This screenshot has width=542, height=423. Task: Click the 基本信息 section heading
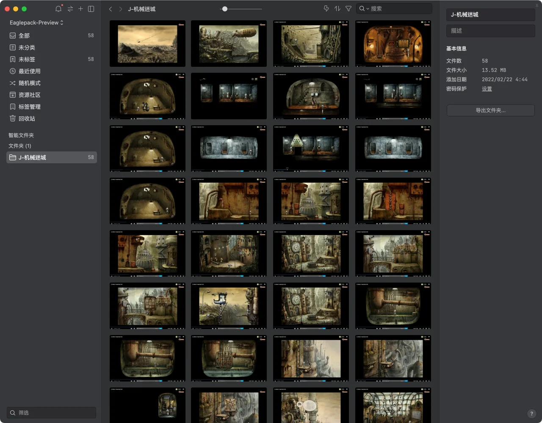click(456, 49)
